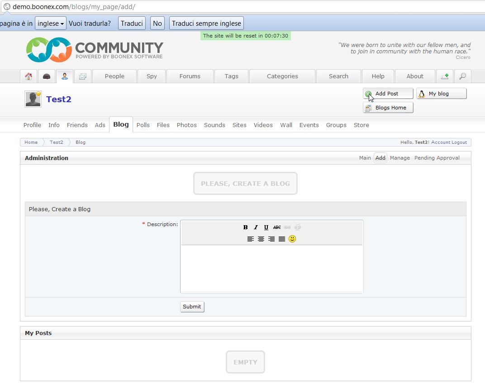The image size is (485, 383).
Task: Open the language dropdown set to inglese
Action: [50, 24]
